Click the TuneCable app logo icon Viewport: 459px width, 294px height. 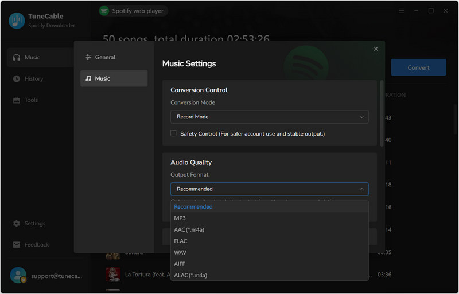point(17,21)
